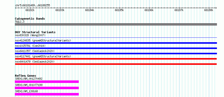This screenshot has height=97, width=224.
Task: Click the magenta bar under SREK1|NM_139168
Action: (47, 94)
